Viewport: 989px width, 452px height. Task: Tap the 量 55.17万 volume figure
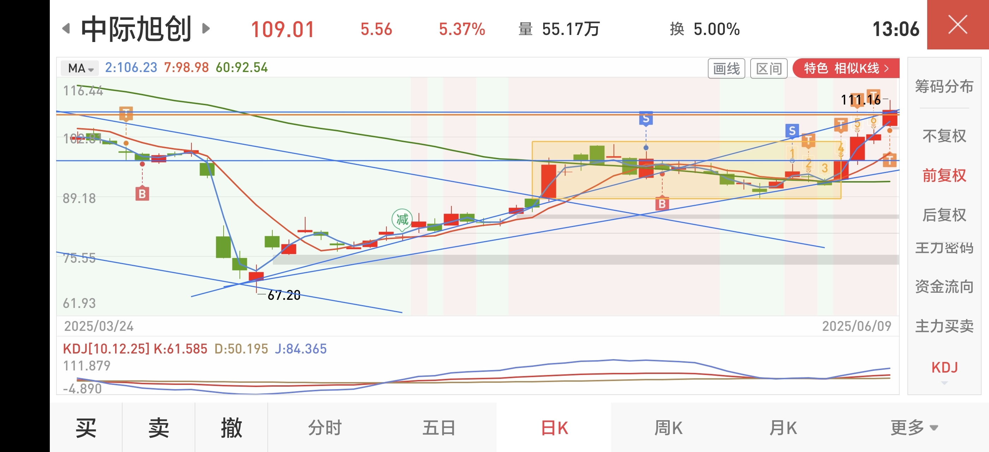pos(559,29)
